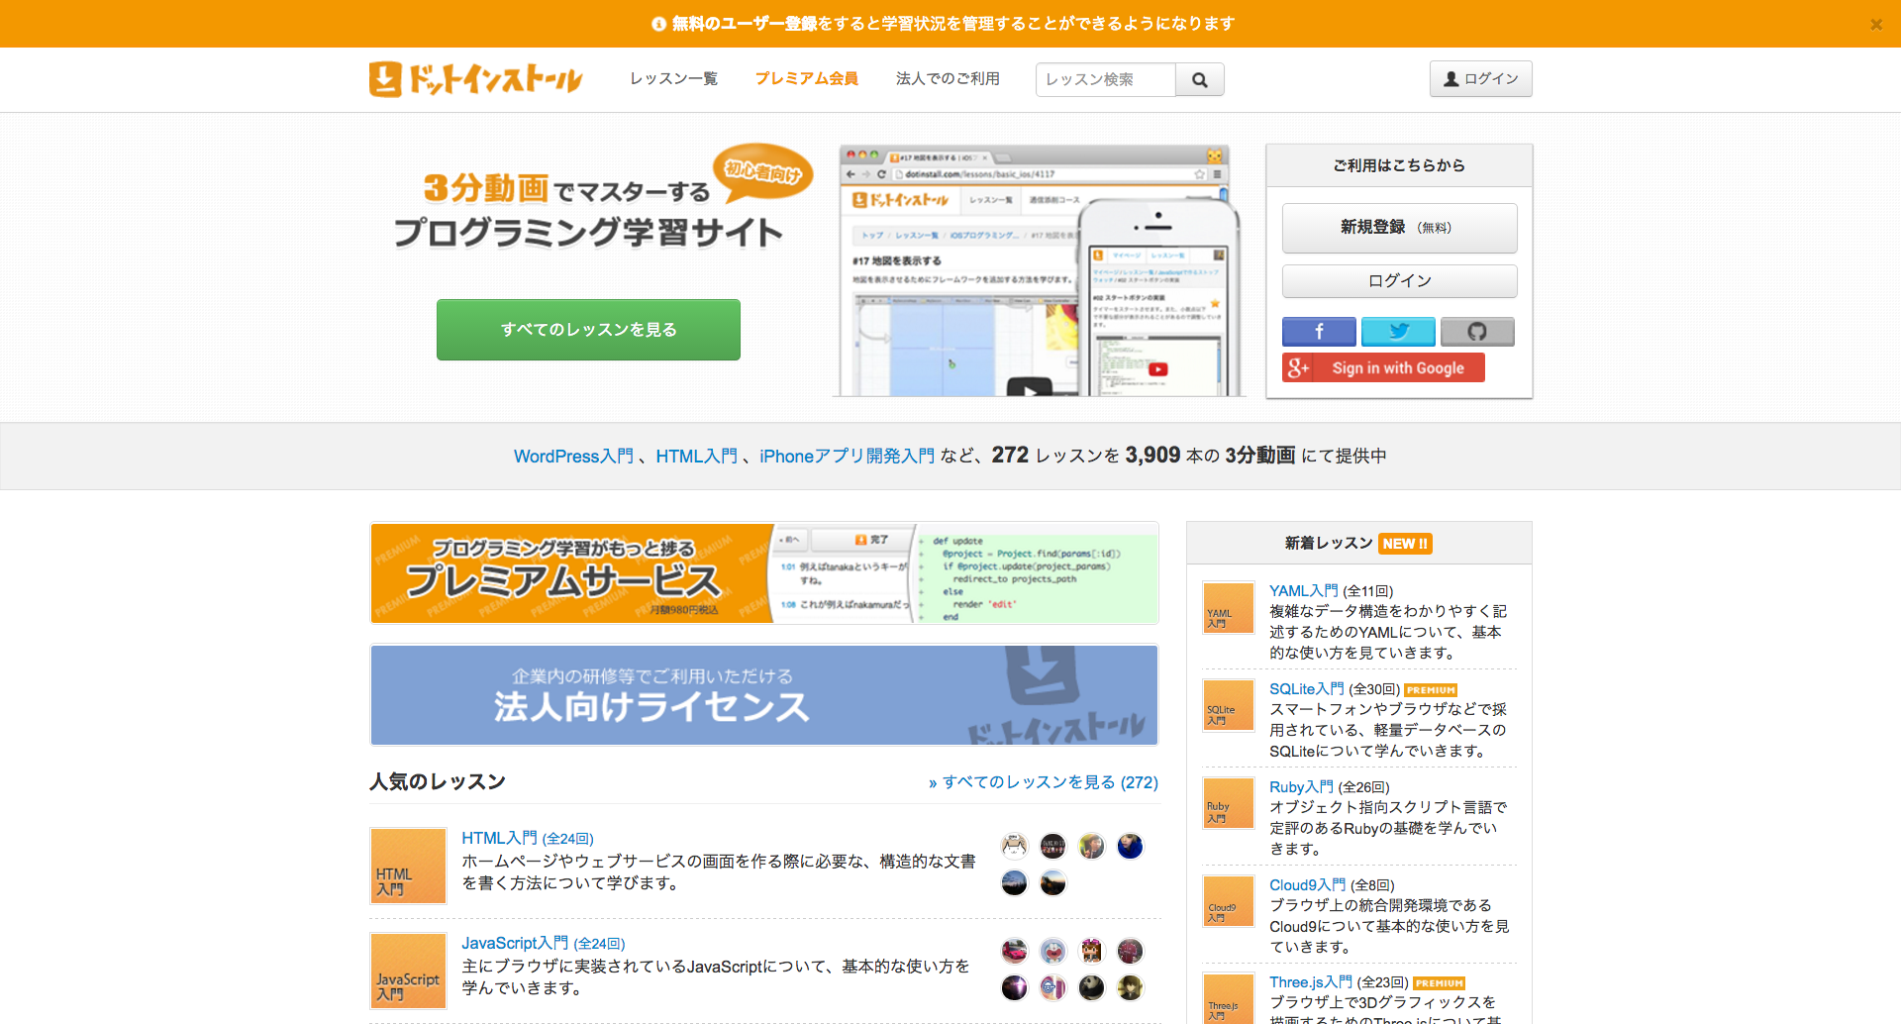Click the 新規登録 (無料) button

click(x=1399, y=228)
